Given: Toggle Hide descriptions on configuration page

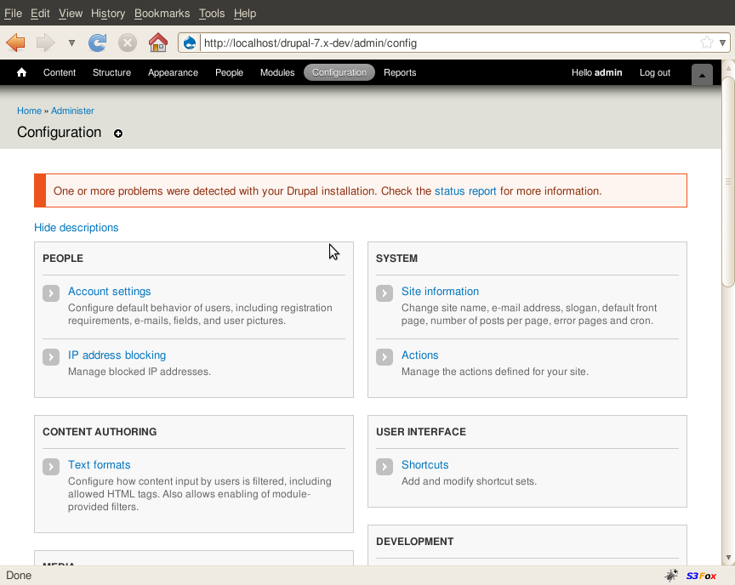Looking at the screenshot, I should pos(77,228).
